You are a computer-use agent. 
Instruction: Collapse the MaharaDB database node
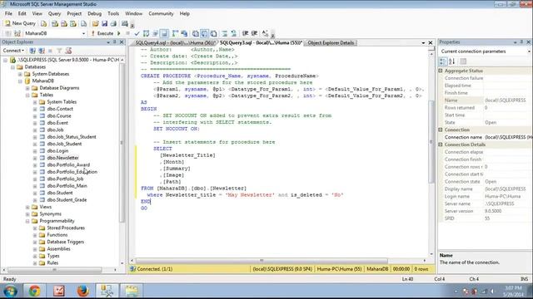[20, 81]
